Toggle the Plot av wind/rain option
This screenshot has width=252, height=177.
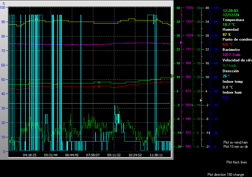tap(235, 142)
